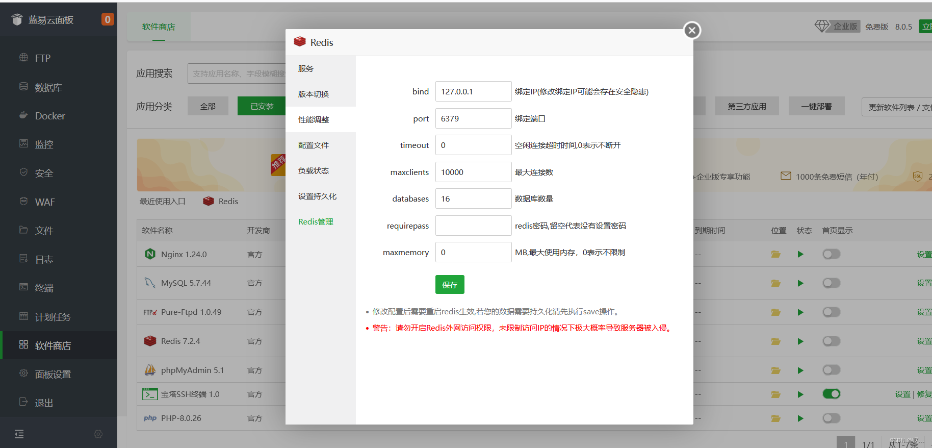Filter apps by 全部 category

coord(208,106)
